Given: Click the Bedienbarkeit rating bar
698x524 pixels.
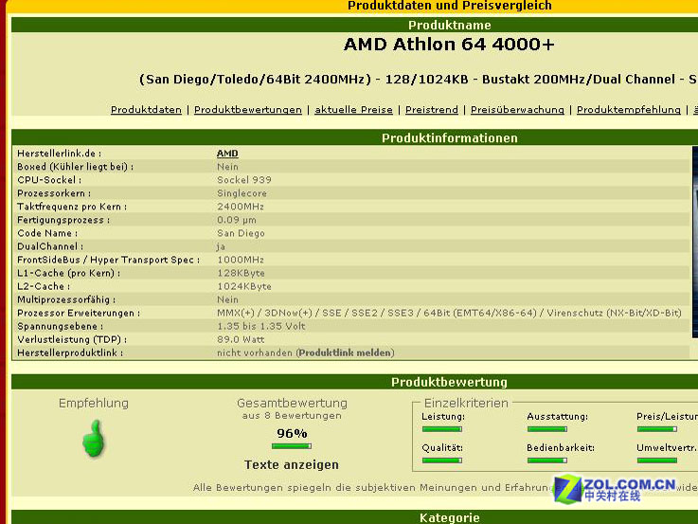Looking at the screenshot, I should tap(547, 461).
